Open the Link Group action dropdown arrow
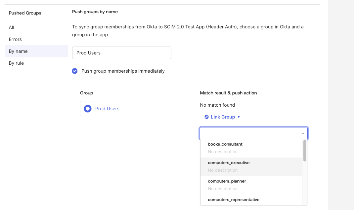This screenshot has width=354, height=210. point(239,117)
